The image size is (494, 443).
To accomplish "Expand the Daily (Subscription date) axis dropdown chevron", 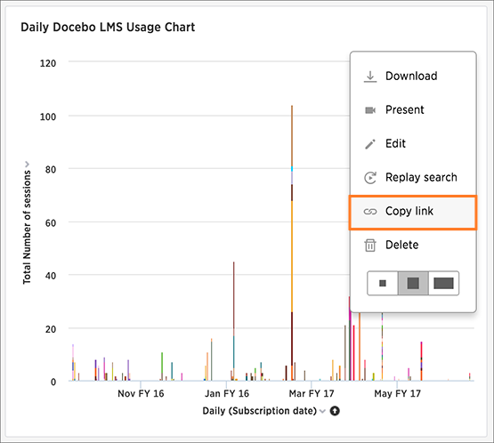I will coord(322,411).
